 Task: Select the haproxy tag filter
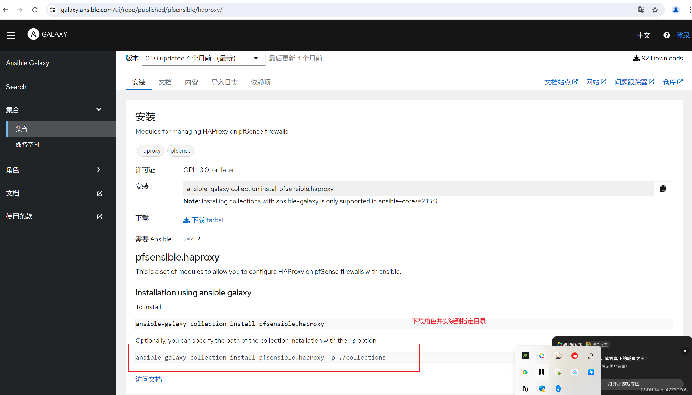click(x=150, y=150)
